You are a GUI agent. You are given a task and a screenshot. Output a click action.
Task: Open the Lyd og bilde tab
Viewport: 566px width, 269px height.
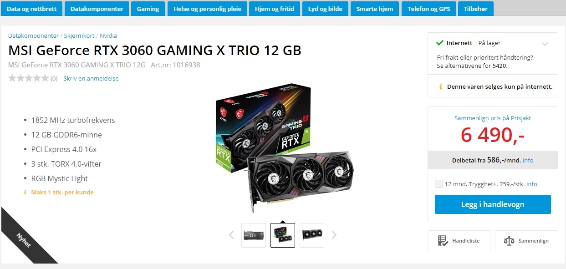325,9
